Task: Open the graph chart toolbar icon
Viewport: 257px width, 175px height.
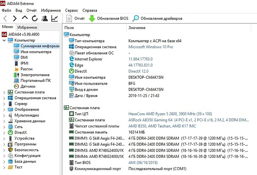Action: (x=55, y=18)
